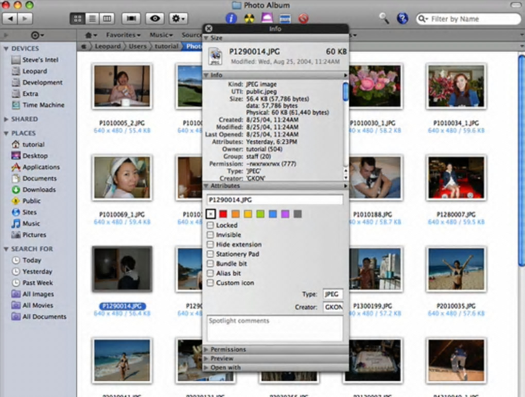This screenshot has height=397, width=525.
Task: Toggle the Stationery Pad checkbox
Action: 211,254
